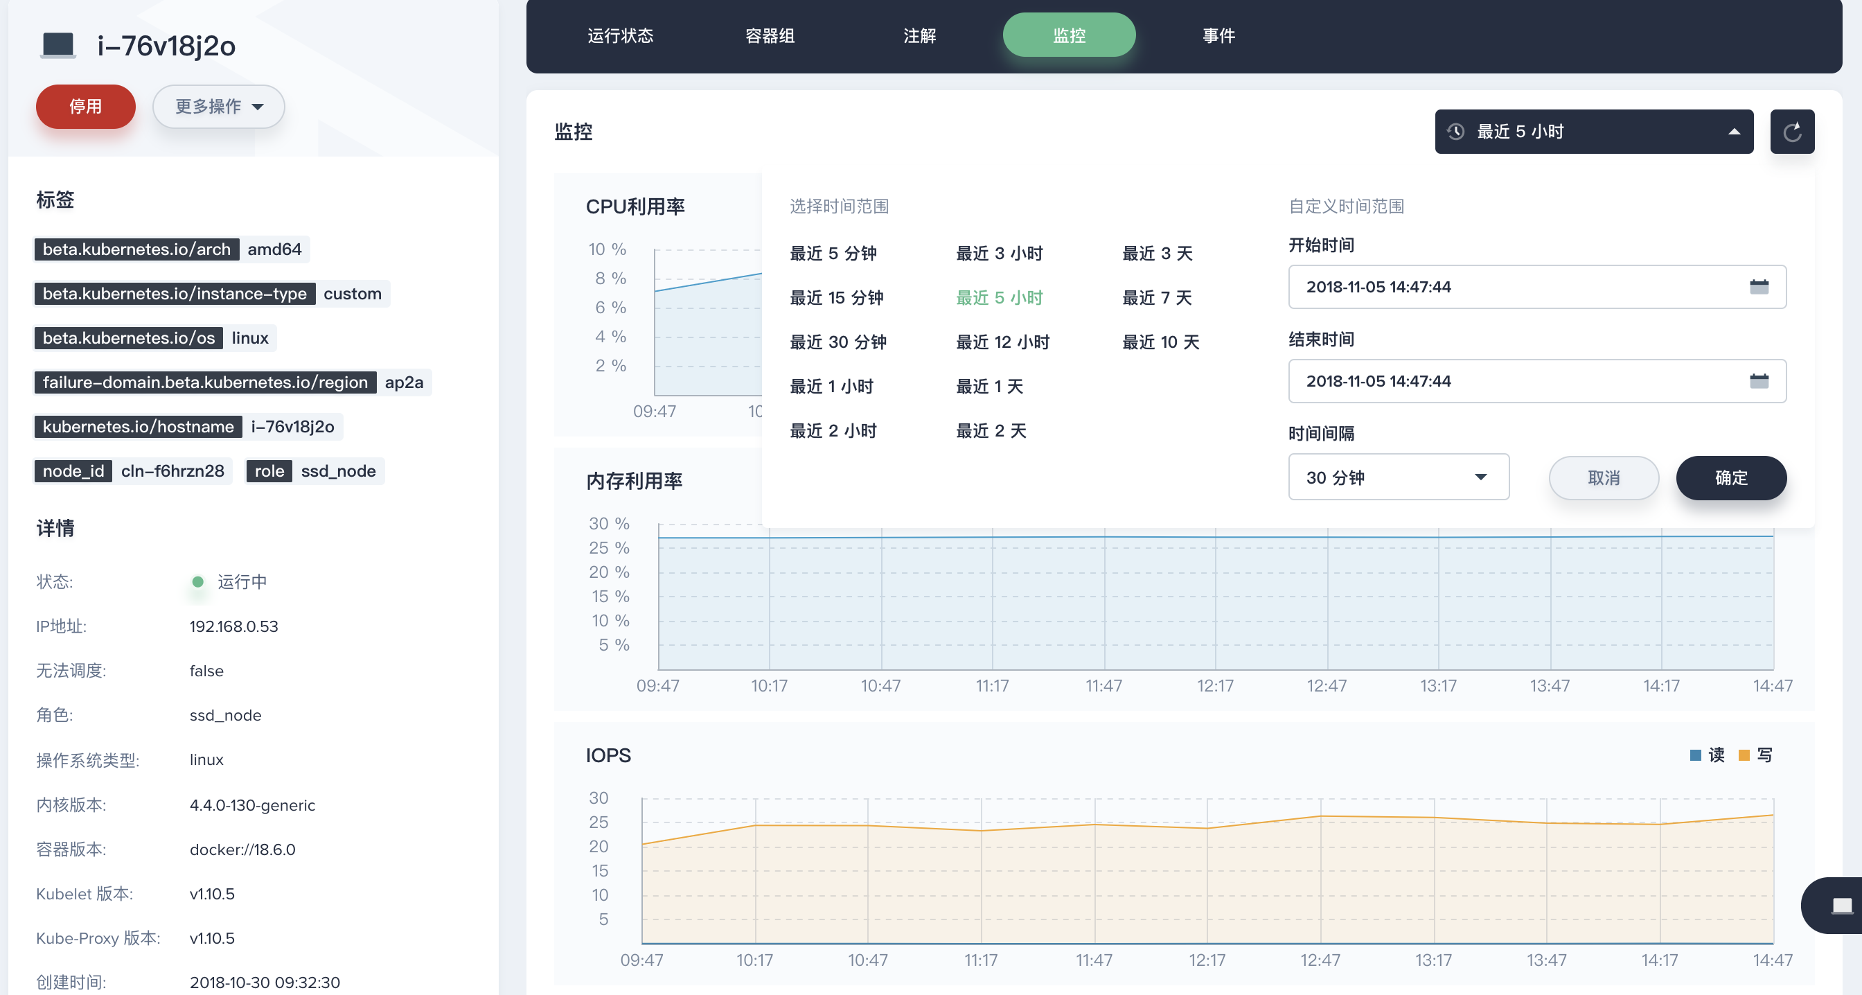
Task: Click the cln-f6hrzn28 node id value
Action: tap(172, 470)
